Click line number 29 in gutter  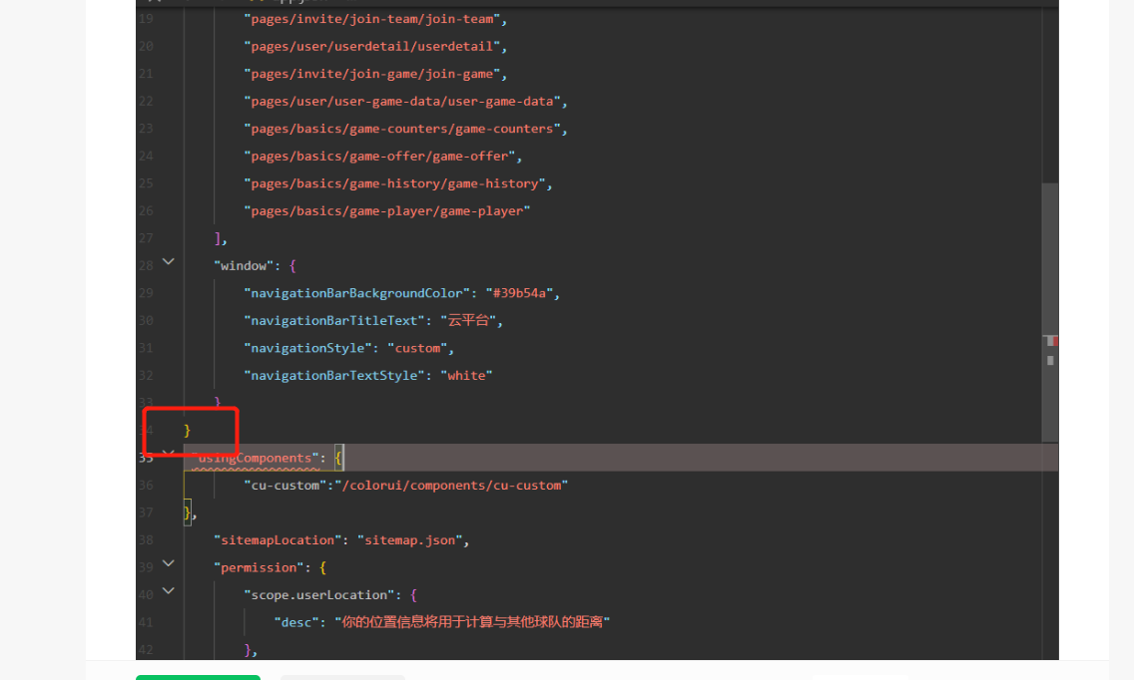point(146,293)
